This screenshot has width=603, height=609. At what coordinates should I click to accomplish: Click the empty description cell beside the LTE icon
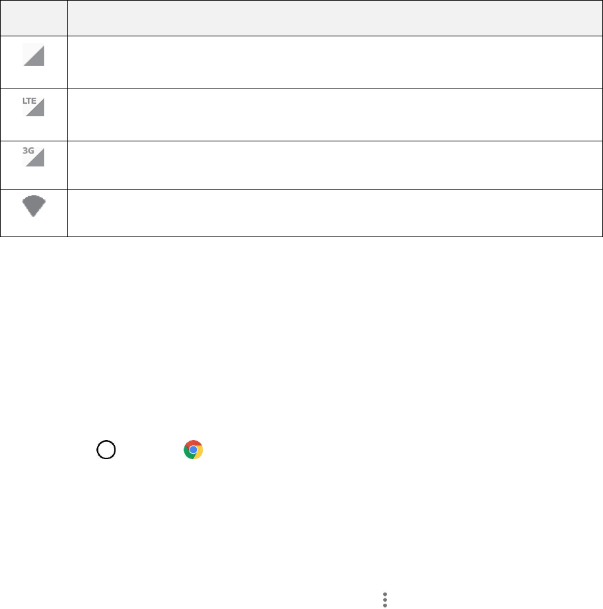click(x=335, y=114)
